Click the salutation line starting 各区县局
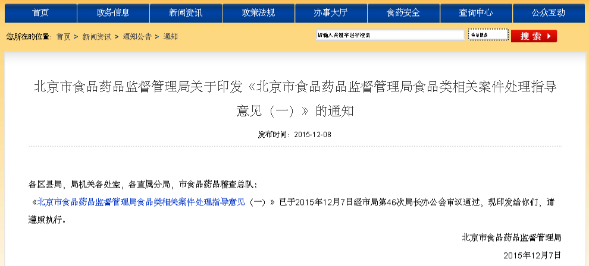The height and width of the screenshot is (266, 589). click(143, 185)
